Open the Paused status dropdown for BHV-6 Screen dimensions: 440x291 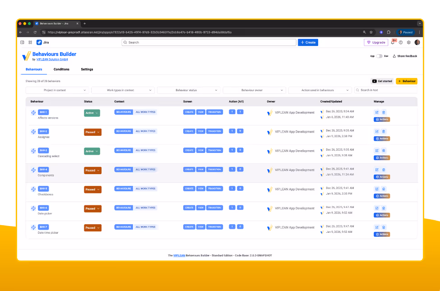coord(93,209)
